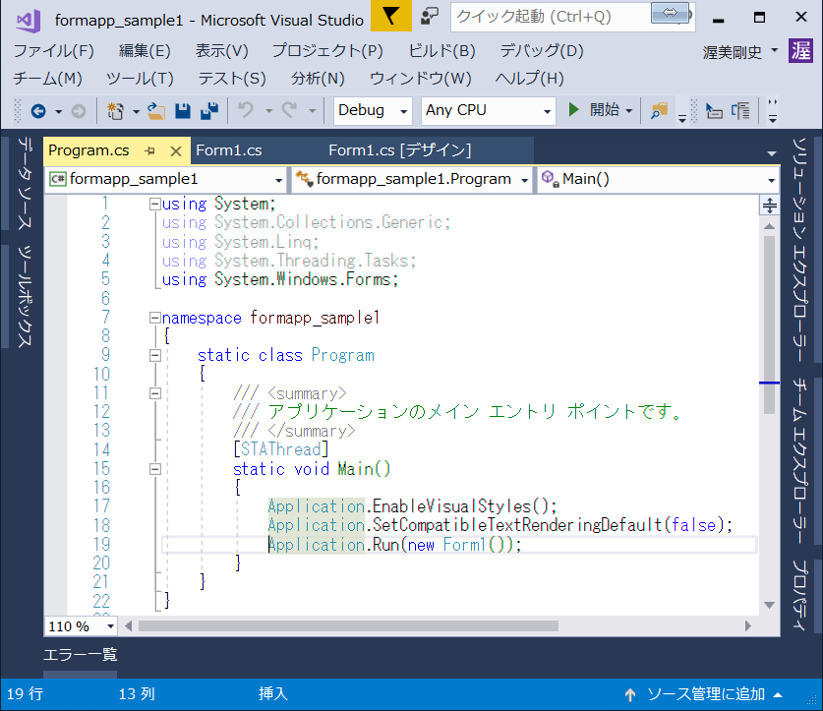
Task: Open the send feedback icon
Action: pyautogui.click(x=430, y=17)
